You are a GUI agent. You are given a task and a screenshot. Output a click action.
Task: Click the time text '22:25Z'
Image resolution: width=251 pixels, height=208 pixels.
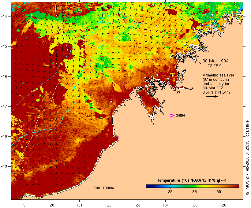click(x=214, y=66)
